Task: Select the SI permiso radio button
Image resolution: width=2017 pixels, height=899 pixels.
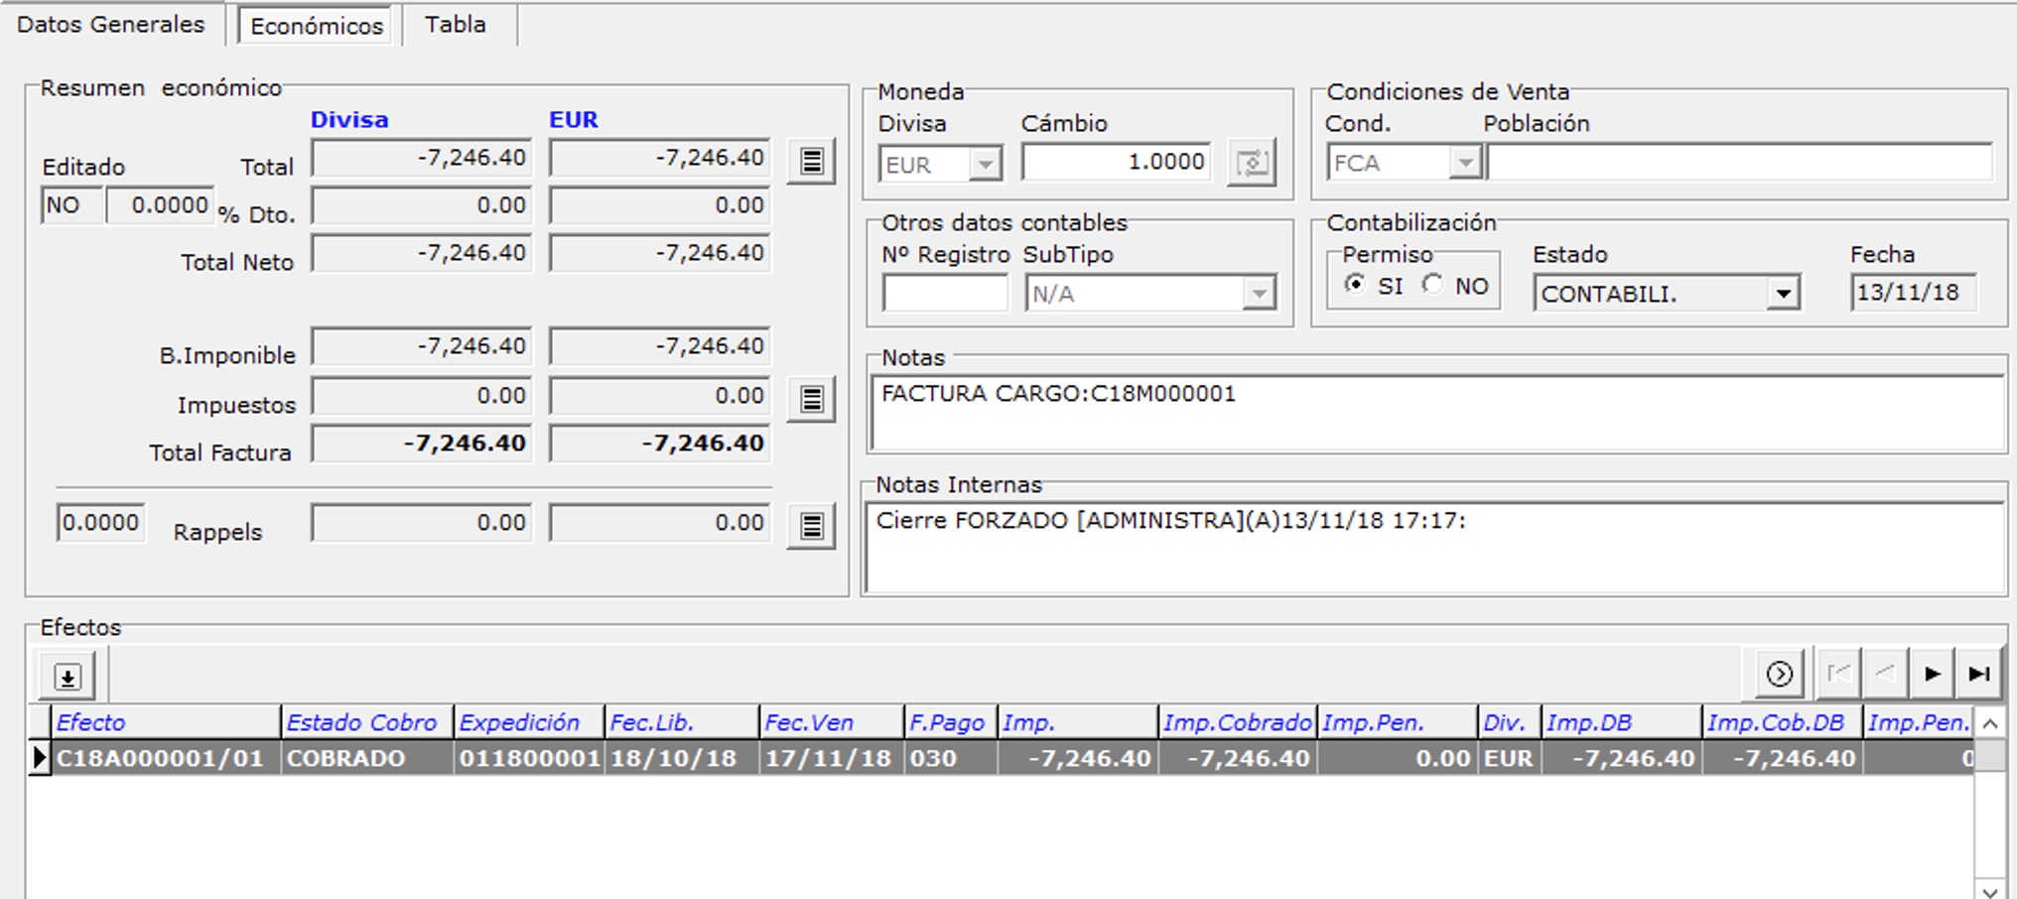Action: point(1355,285)
